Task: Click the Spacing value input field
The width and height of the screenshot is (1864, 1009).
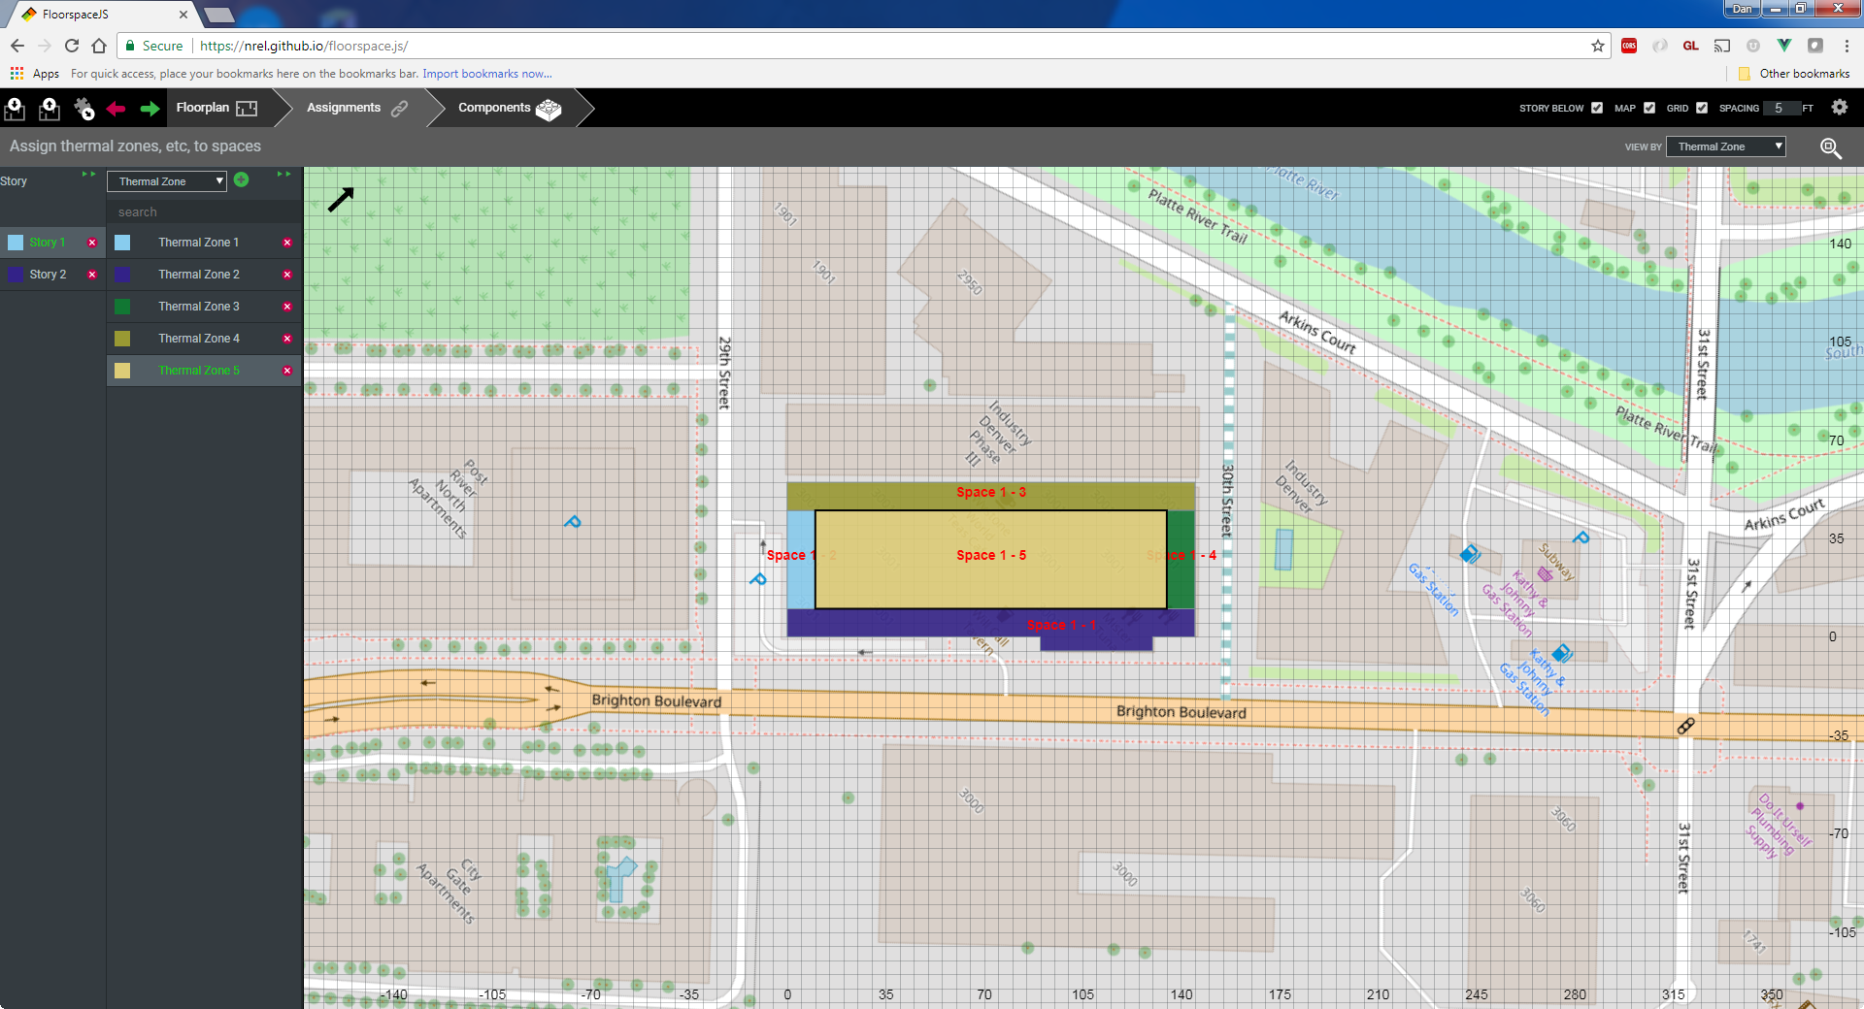Action: point(1780,108)
